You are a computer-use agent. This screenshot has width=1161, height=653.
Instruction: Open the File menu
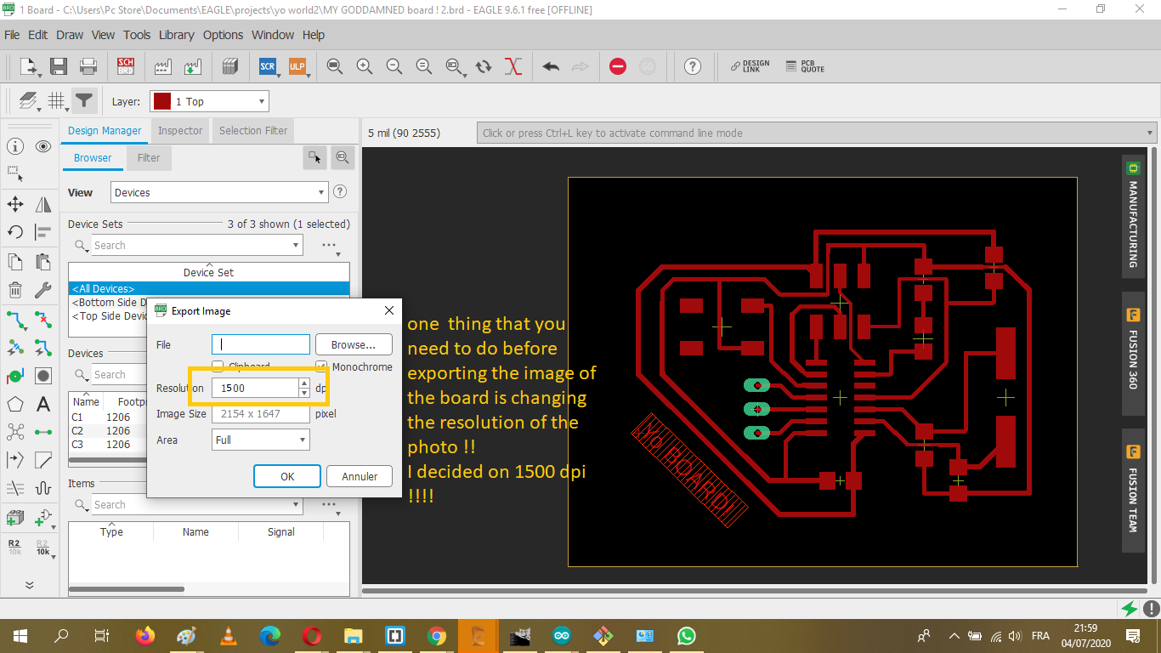(x=12, y=35)
